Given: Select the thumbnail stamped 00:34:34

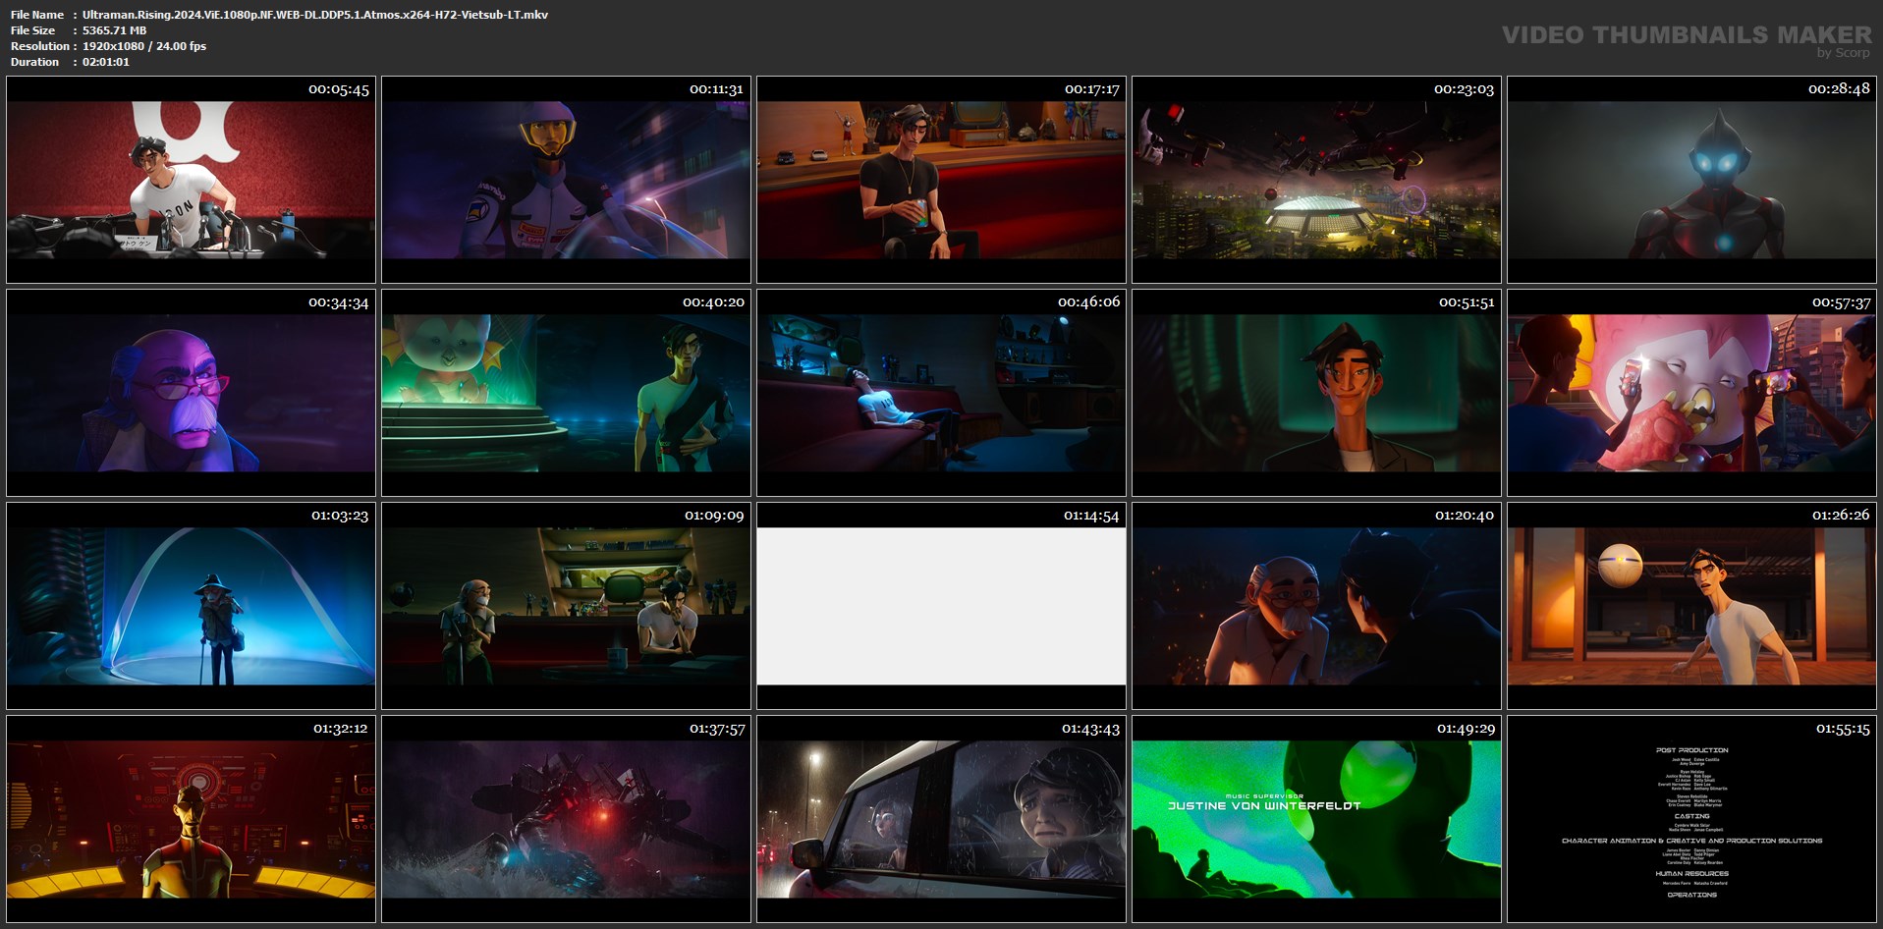Looking at the screenshot, I should [x=191, y=393].
